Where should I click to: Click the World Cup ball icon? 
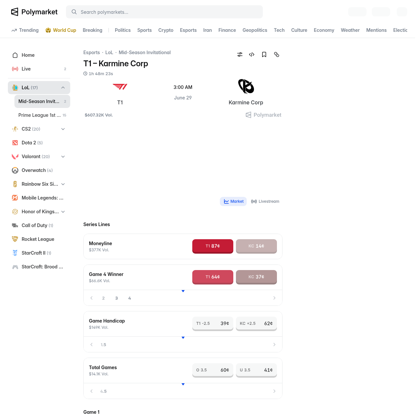pos(48,30)
